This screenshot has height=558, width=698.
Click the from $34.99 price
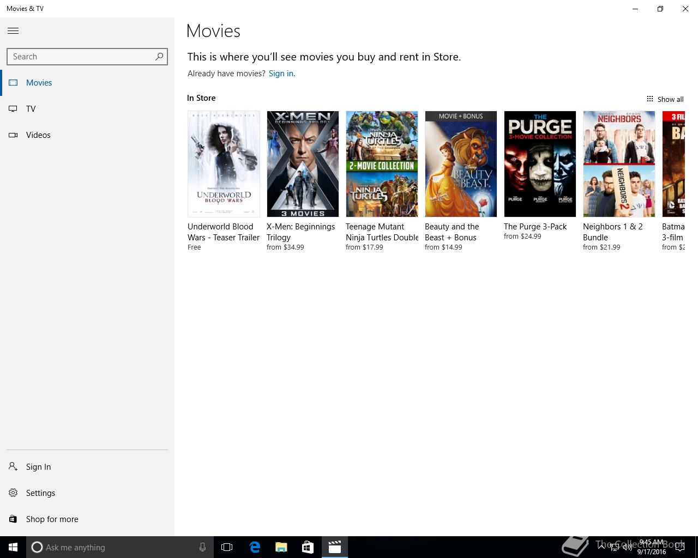(285, 247)
